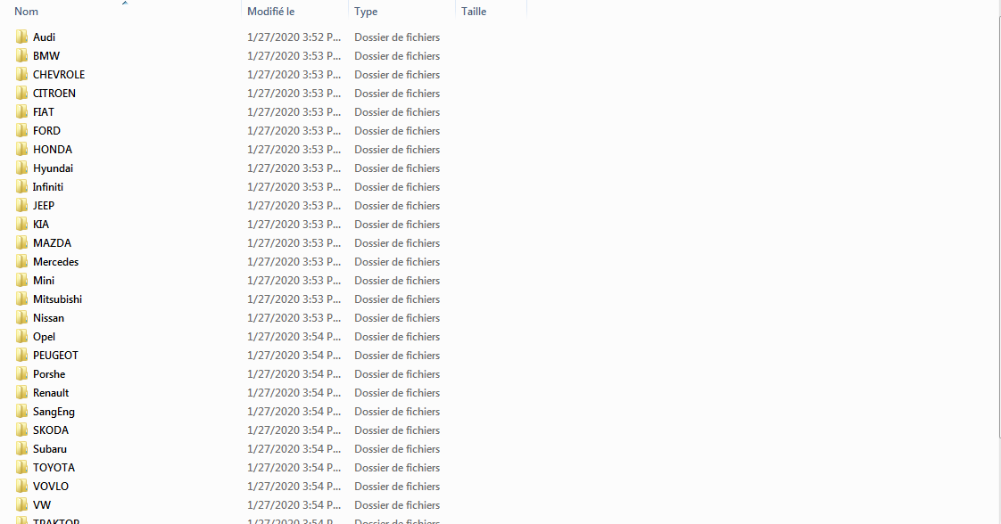The width and height of the screenshot is (1001, 524).
Task: Select the Infiniti folder icon
Action: [21, 187]
